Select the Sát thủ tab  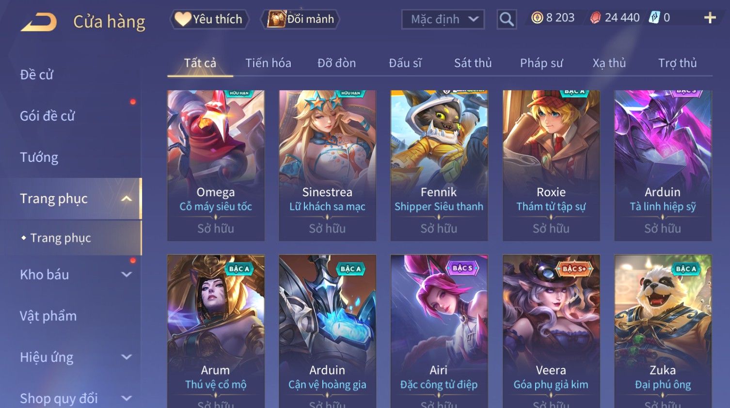pyautogui.click(x=473, y=63)
